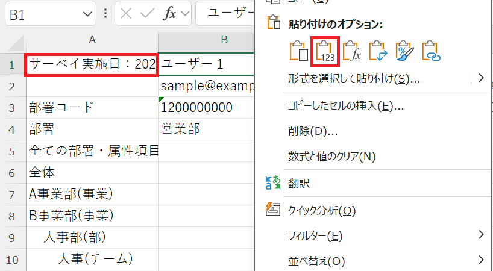Click the Paste Transpose icon

coord(378,51)
